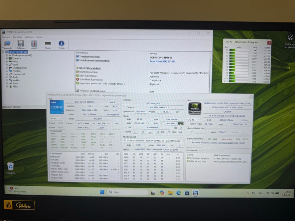Show hidden tray icons chevron
Image resolution: width=295 pixels, height=221 pixels.
[x=247, y=193]
